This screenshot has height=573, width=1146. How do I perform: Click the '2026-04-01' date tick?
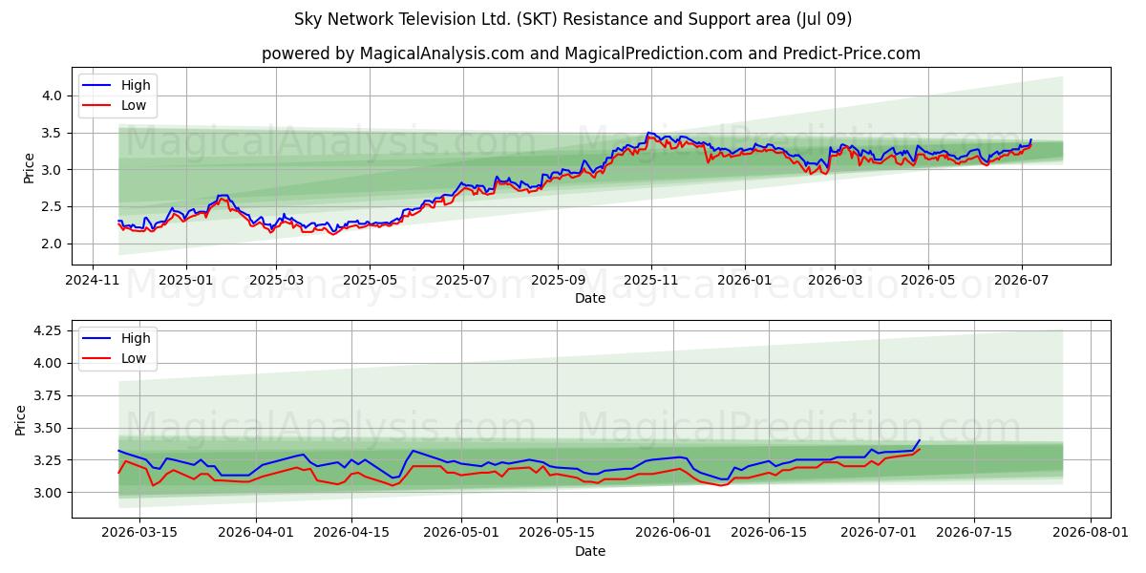pos(257,533)
